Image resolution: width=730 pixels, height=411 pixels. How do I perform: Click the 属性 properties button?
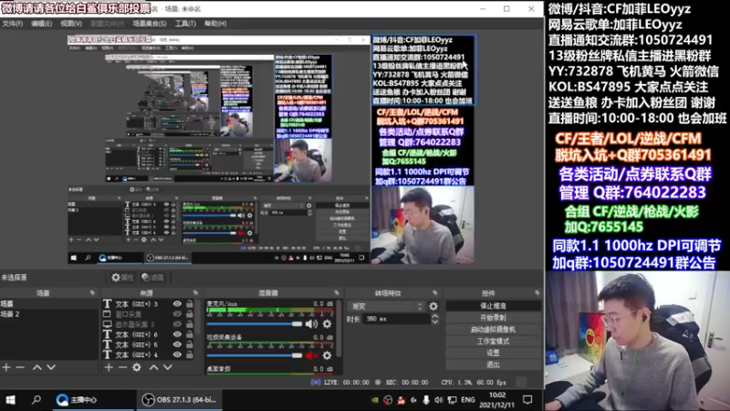[x=122, y=278]
